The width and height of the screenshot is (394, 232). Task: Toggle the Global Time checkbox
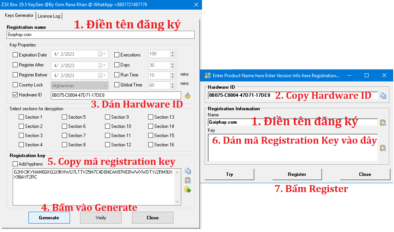[x=117, y=85]
